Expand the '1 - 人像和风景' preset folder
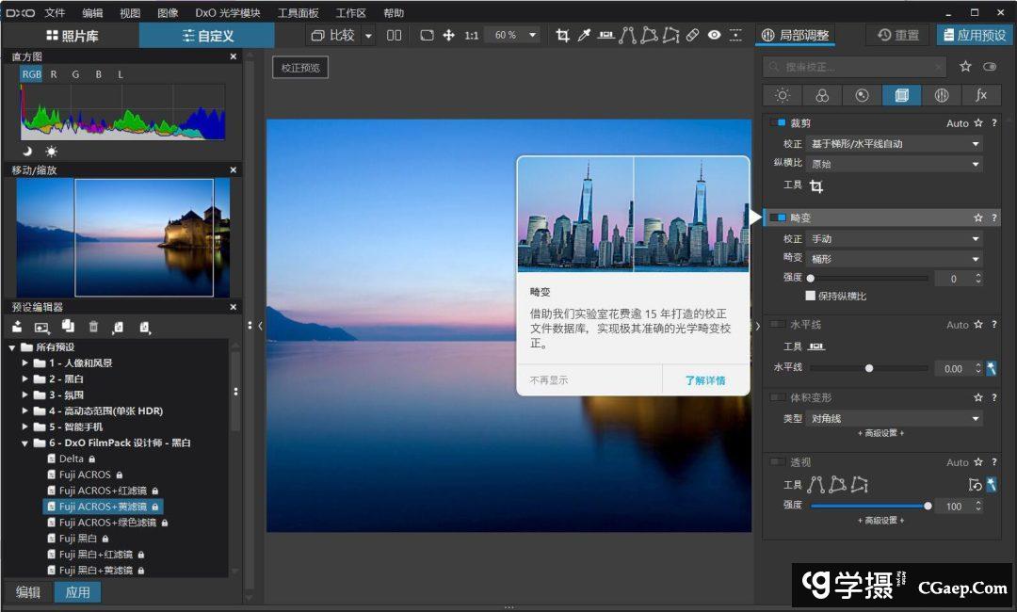The height and width of the screenshot is (612, 1017). (25, 363)
